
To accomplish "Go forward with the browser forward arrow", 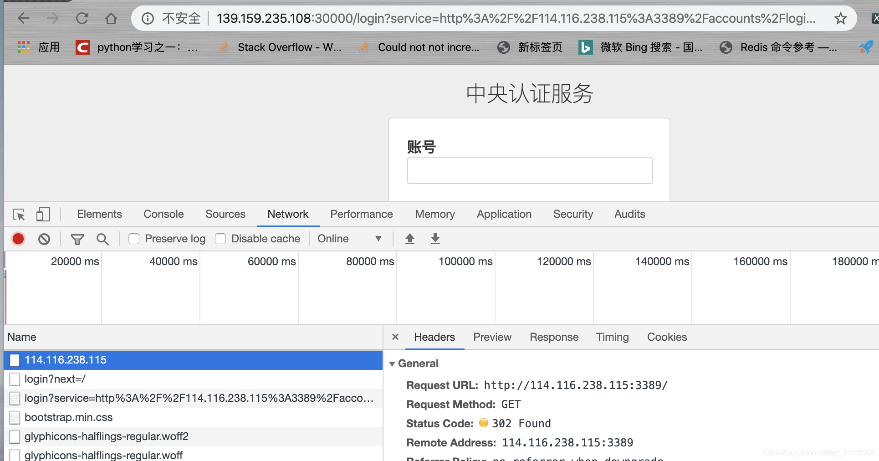I will click(x=53, y=18).
